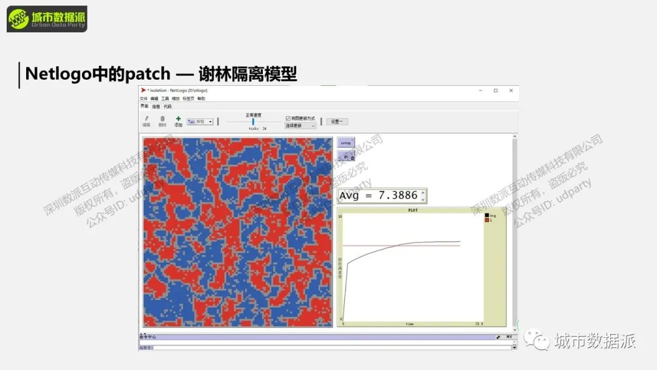Open the observer agent chooser in command line
This screenshot has height=370, width=657.
point(146,347)
